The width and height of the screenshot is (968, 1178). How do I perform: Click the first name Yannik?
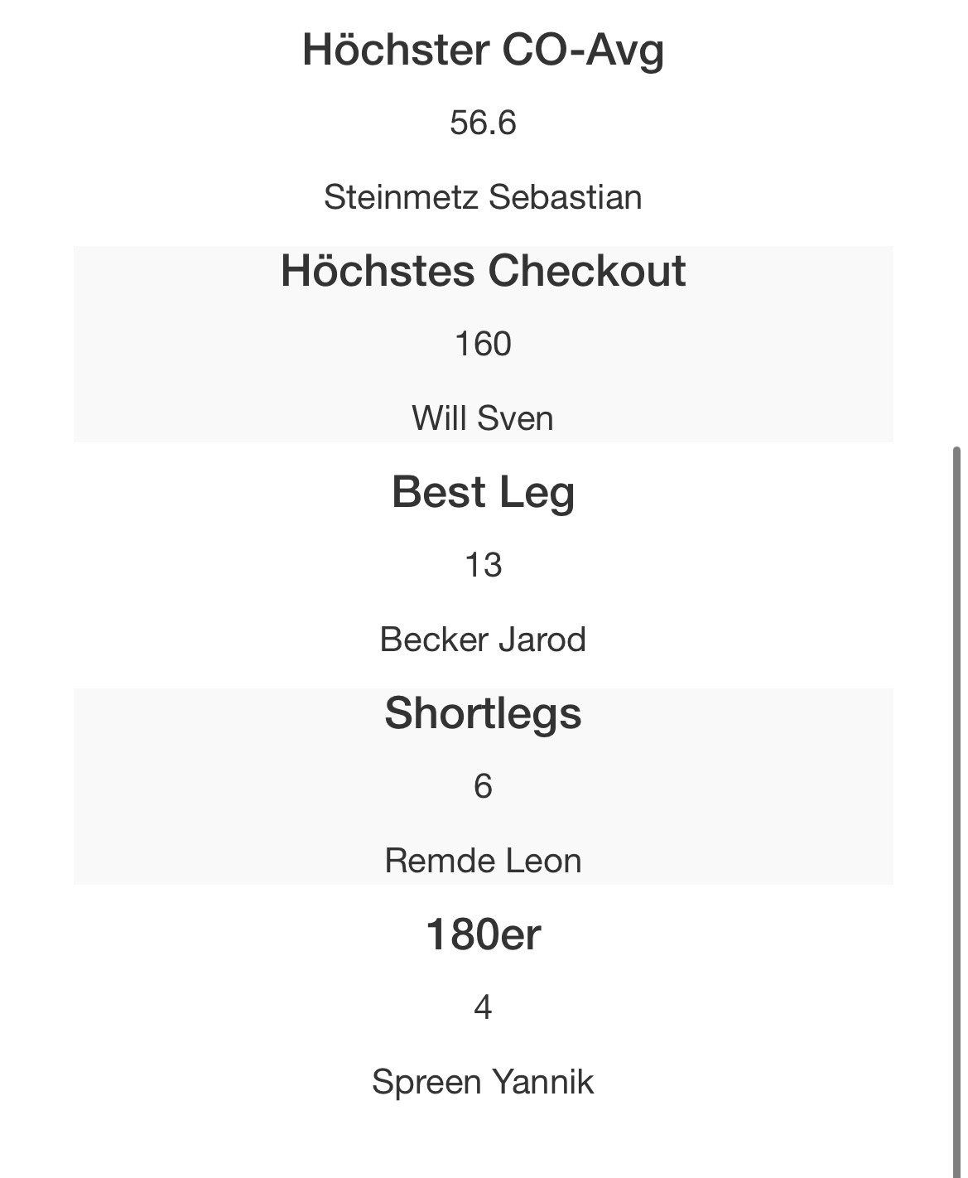(542, 1082)
